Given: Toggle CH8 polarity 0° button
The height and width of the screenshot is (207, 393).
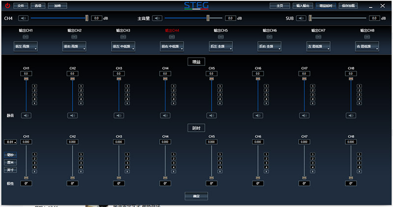Looking at the screenshot, I should 351,183.
